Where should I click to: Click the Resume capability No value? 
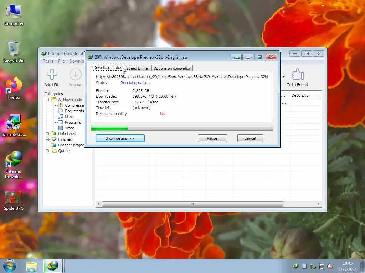click(x=163, y=114)
